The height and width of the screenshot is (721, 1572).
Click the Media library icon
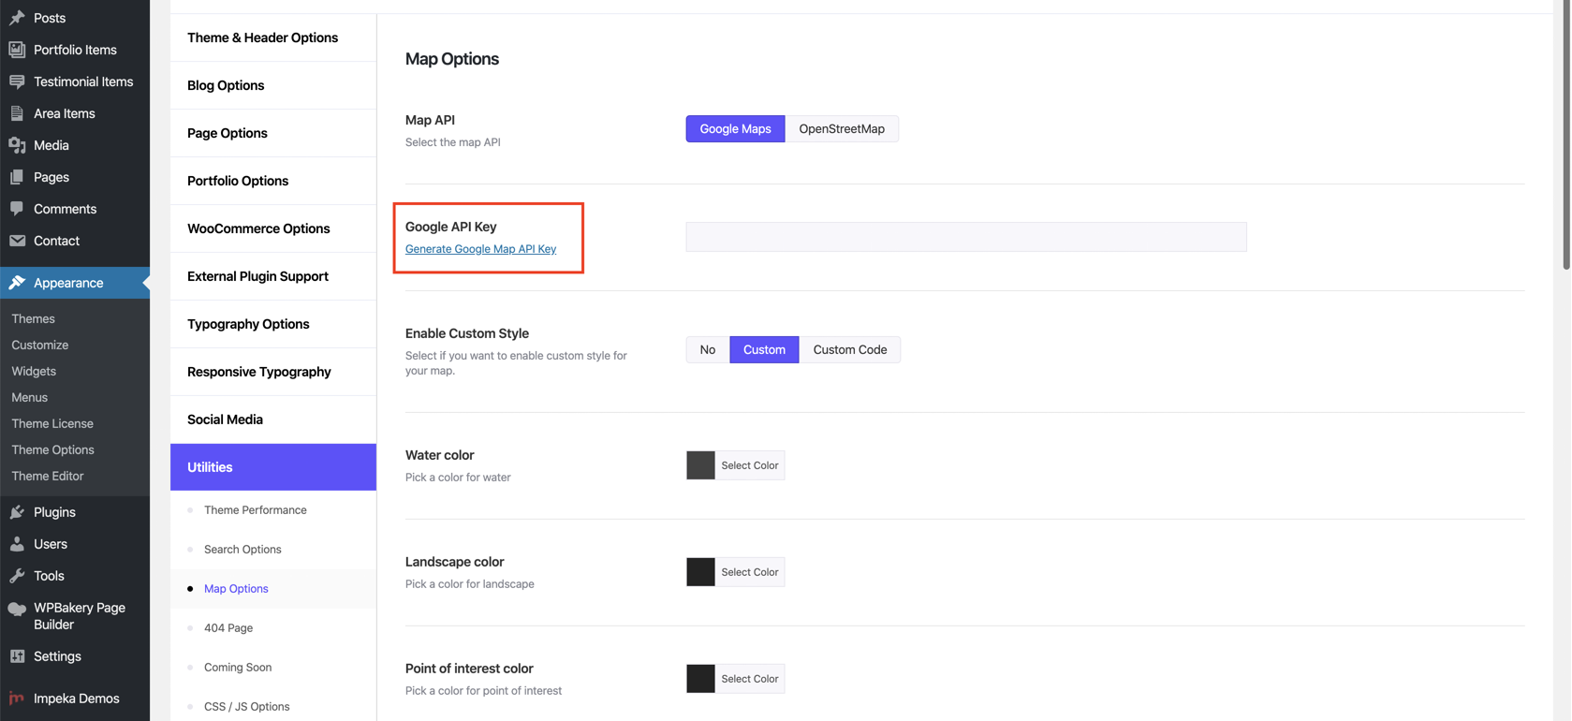(x=17, y=145)
